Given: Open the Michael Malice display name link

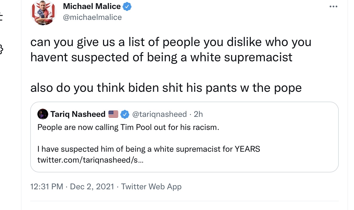Looking at the screenshot, I should click(x=92, y=6).
